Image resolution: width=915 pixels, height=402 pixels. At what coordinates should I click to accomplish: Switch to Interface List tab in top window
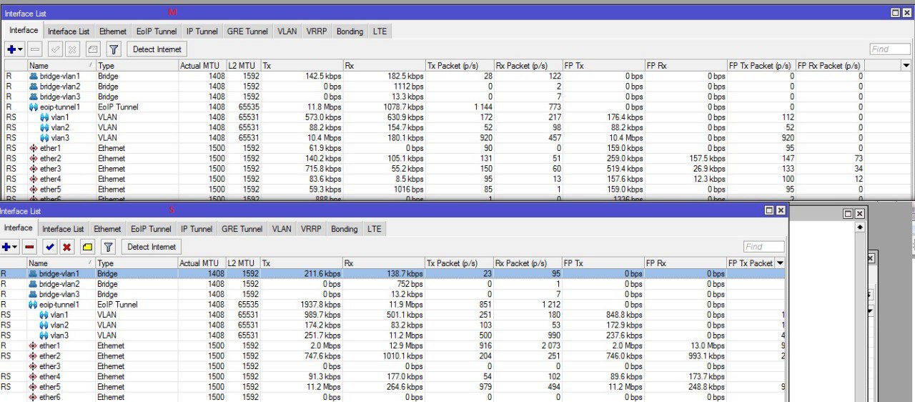[x=69, y=31]
